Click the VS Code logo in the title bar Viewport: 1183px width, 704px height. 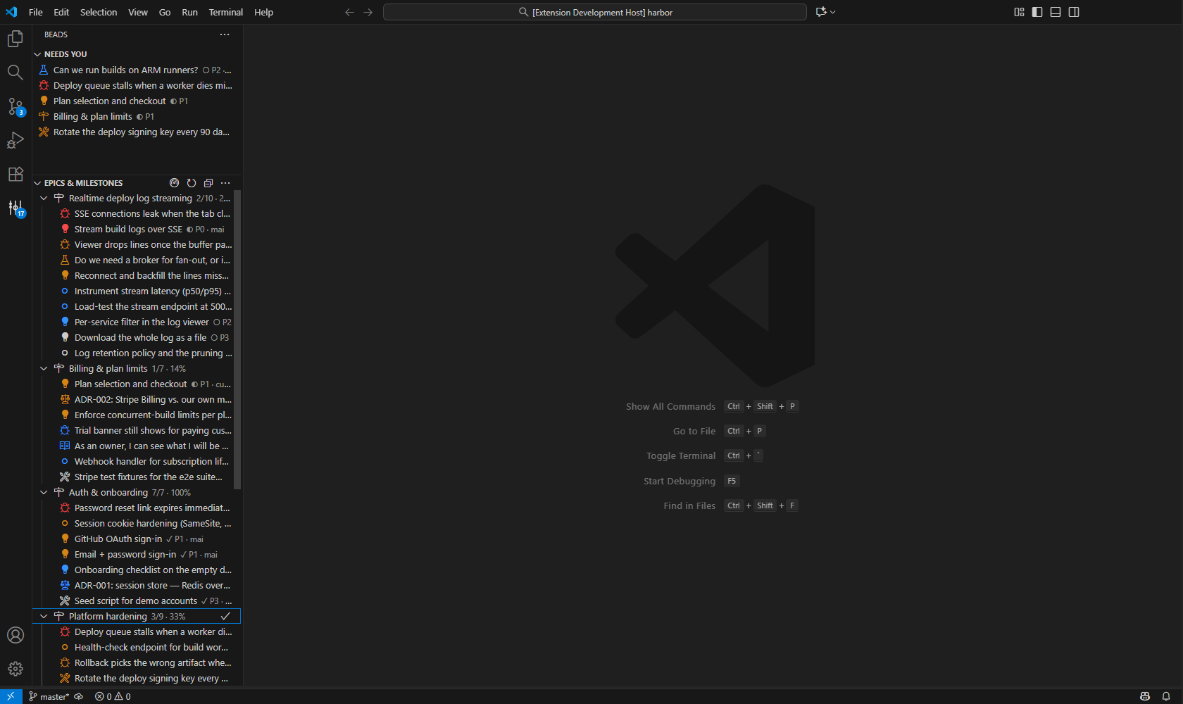point(11,12)
